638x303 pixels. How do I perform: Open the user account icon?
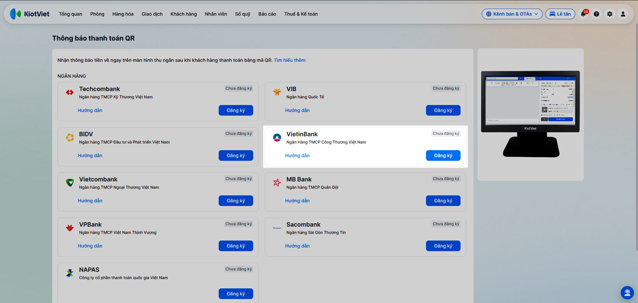pyautogui.click(x=623, y=14)
